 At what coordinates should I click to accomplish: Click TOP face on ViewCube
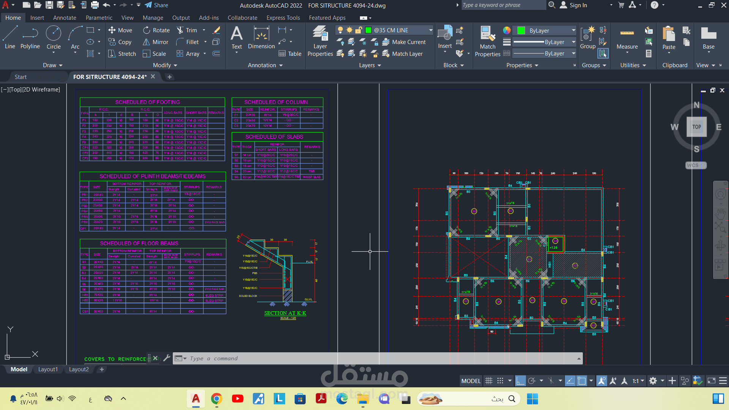point(696,127)
